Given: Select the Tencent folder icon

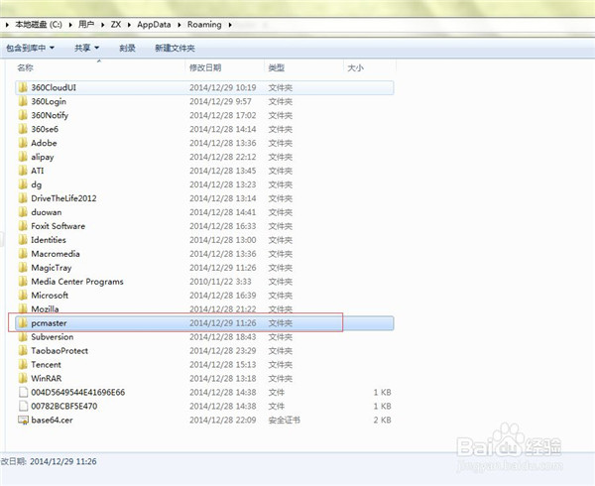Looking at the screenshot, I should [x=23, y=364].
